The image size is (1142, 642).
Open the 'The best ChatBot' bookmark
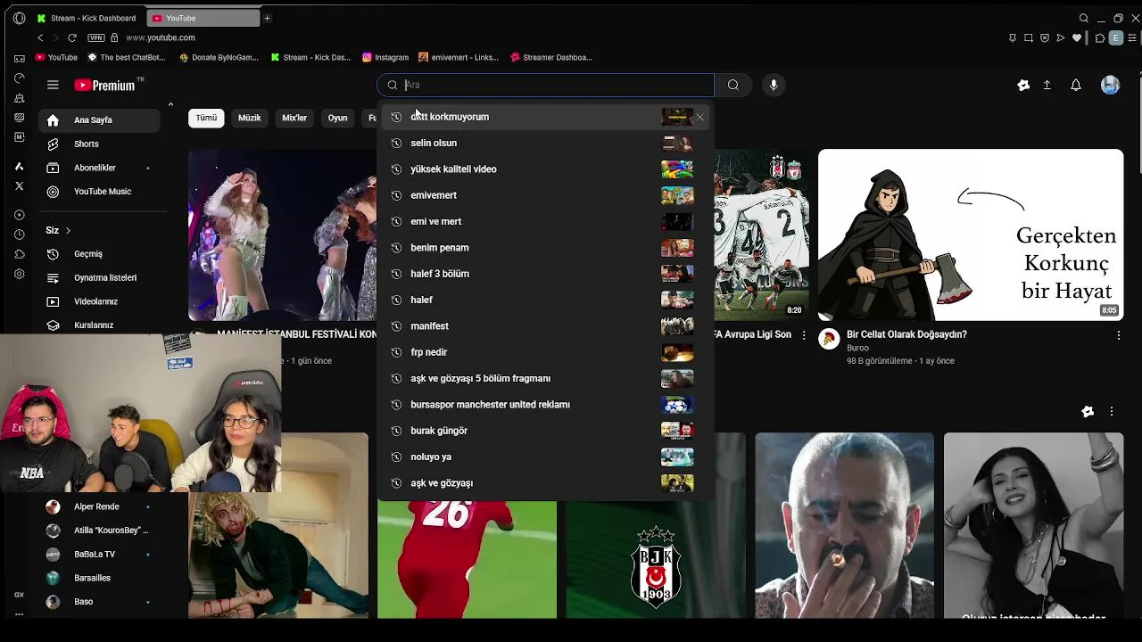(127, 57)
